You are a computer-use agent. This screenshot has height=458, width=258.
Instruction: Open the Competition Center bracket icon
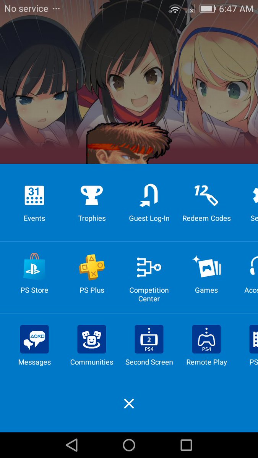[x=149, y=267]
